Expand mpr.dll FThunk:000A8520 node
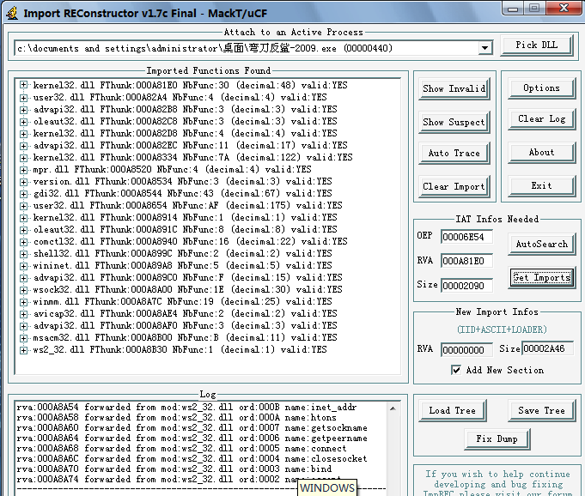Viewport: 585px width, 496px height. tap(23, 170)
